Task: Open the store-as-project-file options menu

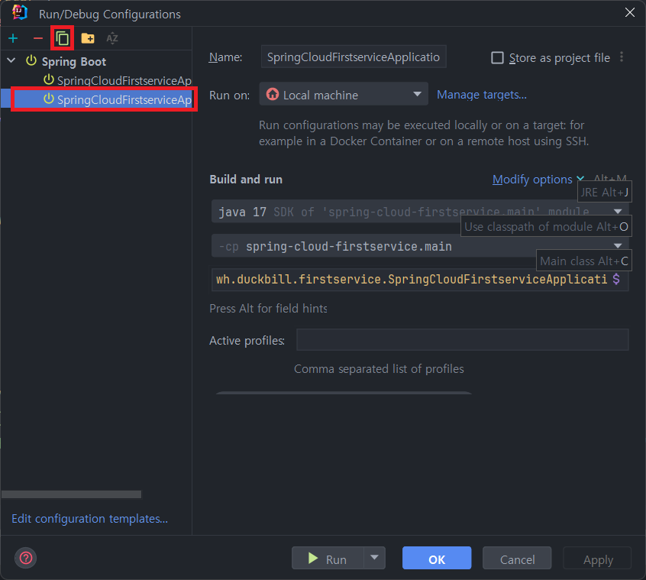Action: 622,57
